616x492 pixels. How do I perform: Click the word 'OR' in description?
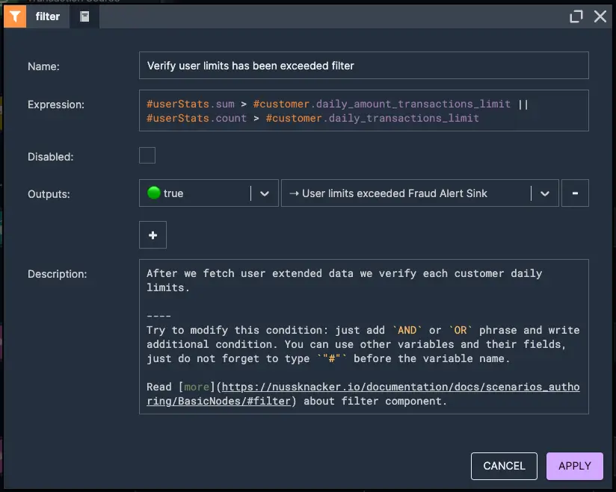(x=460, y=330)
